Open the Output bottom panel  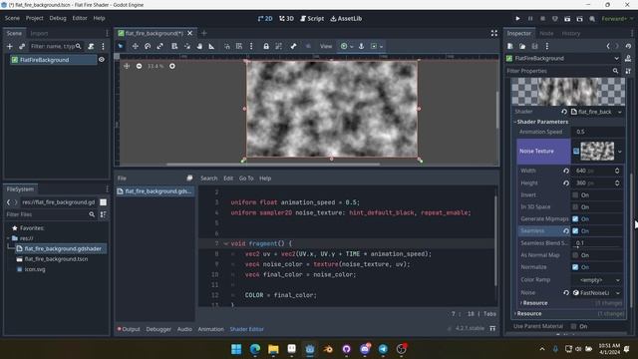[129, 329]
